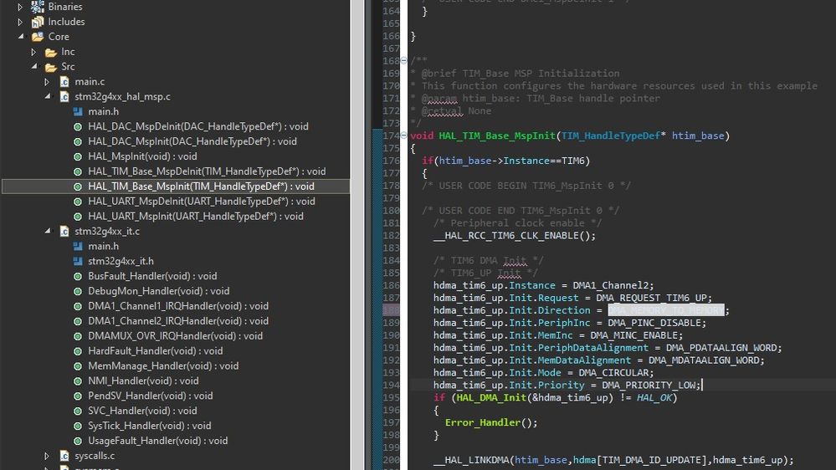
Task: Click HAL_UART_MspDeInit function icon
Action: point(78,202)
